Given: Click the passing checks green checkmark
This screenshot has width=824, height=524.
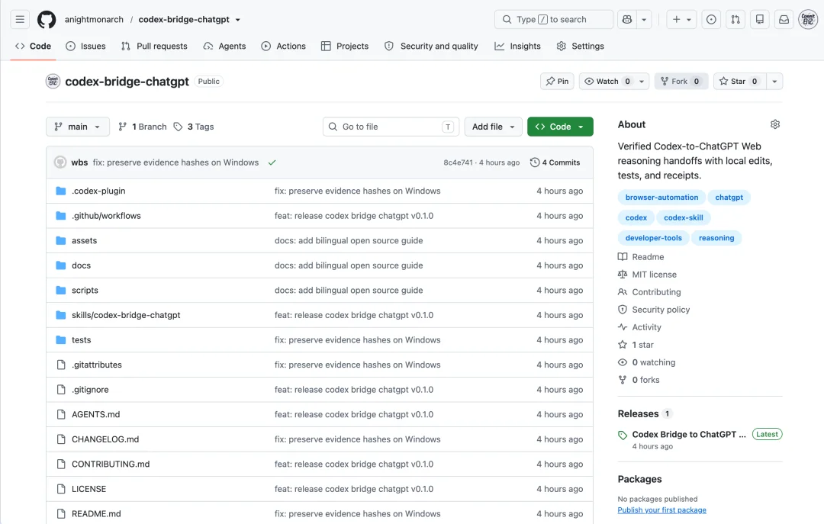Looking at the screenshot, I should click(272, 162).
